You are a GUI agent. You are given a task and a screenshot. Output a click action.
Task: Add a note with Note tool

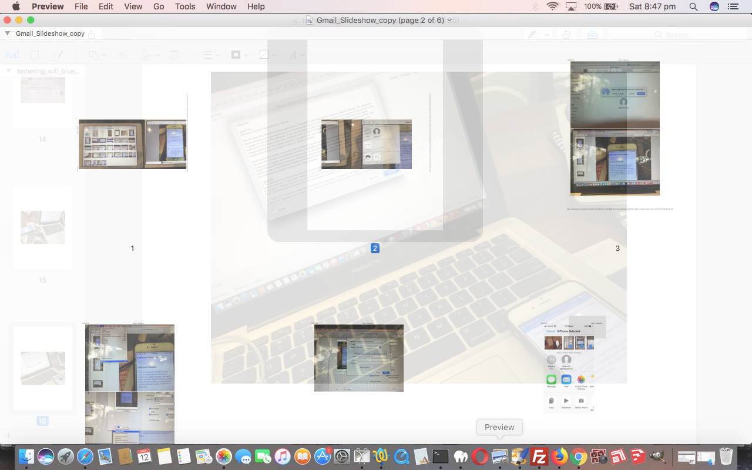(x=174, y=55)
